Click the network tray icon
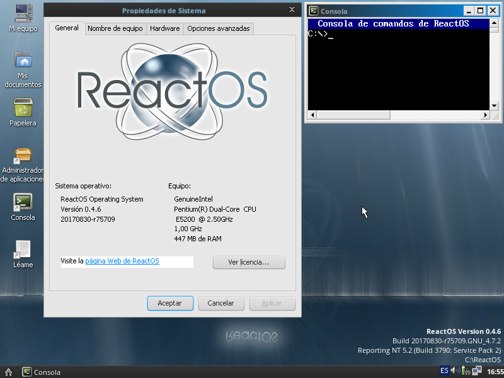Viewport: 504px width, 378px height. tap(477, 370)
